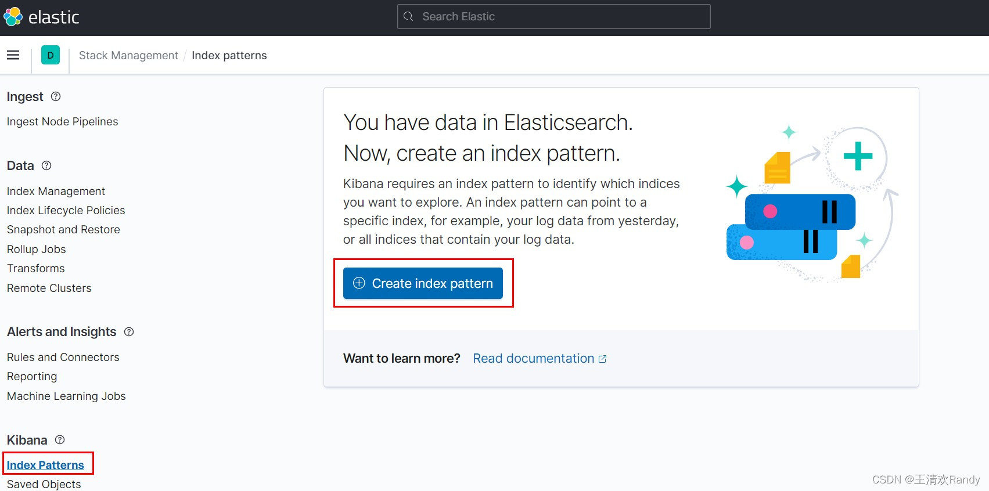Show help for Alerts and Insights section

click(x=129, y=331)
